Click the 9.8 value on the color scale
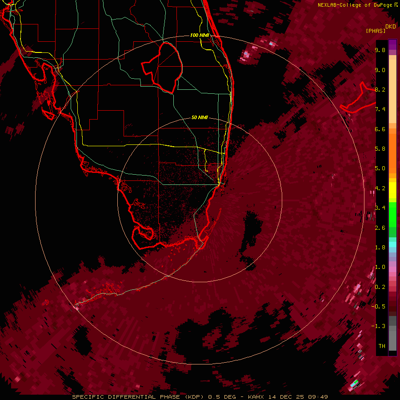Screen dimensions: 400x400 point(380,50)
